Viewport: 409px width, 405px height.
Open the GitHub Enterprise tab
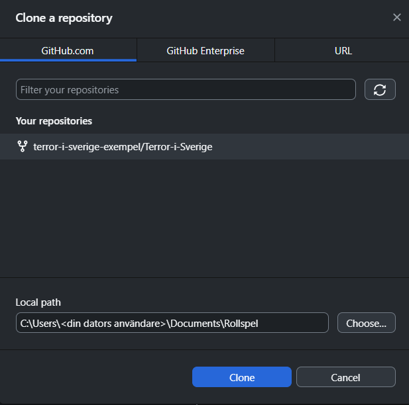(x=205, y=50)
